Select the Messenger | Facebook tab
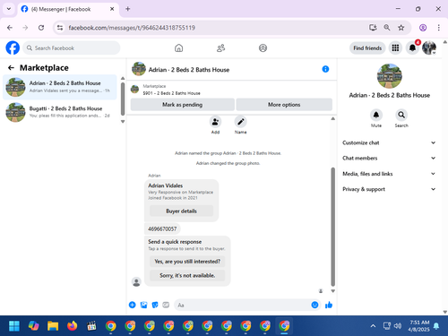Viewport: 448px width, 336px height. coord(68,9)
